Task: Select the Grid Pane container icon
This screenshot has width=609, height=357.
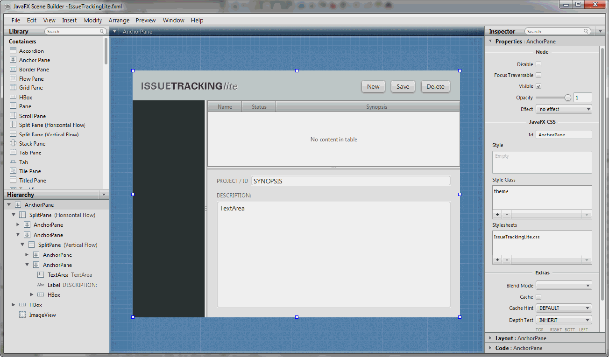Action: click(14, 88)
